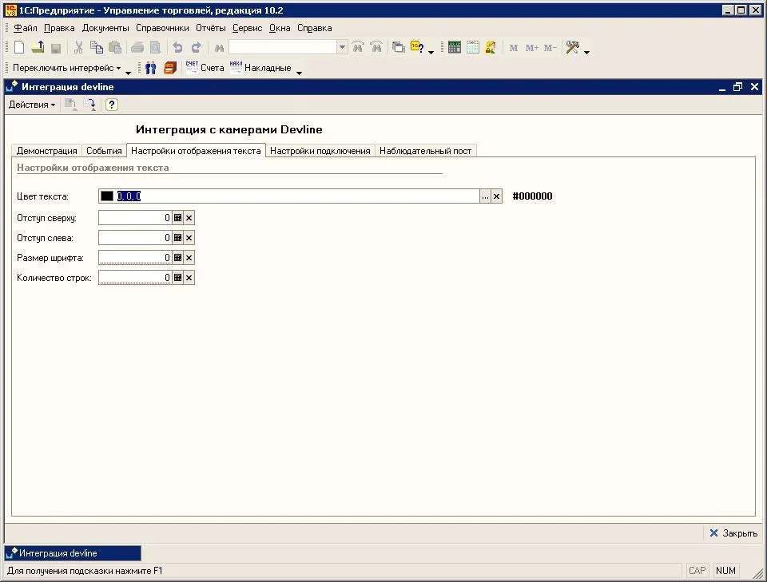Open the Действия dropdown menu
Viewport: 767px width, 582px height.
click(32, 105)
